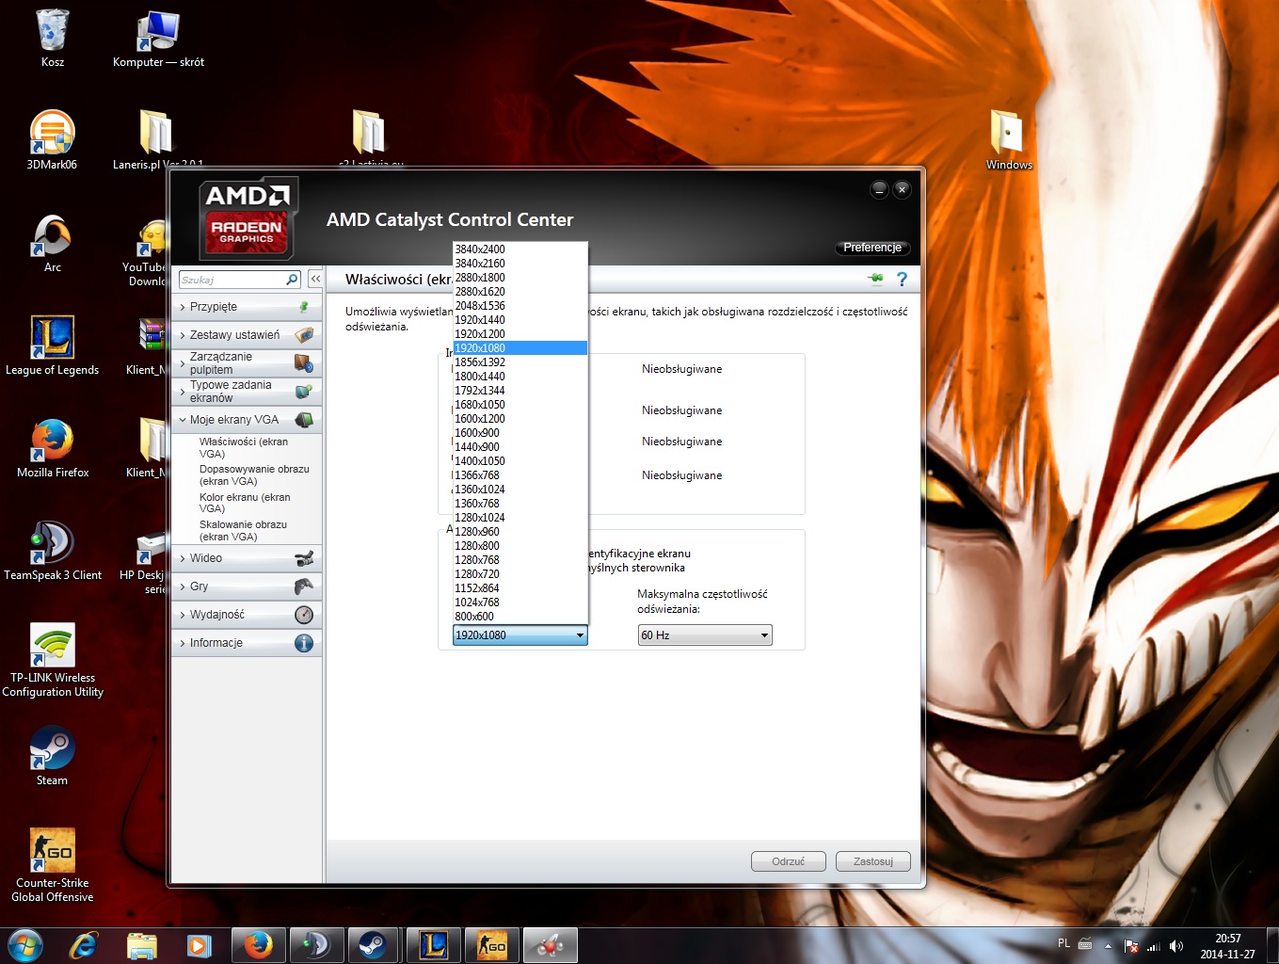The width and height of the screenshot is (1279, 964).
Task: Choose 1920x1200 from the resolution list
Action: click(x=520, y=334)
